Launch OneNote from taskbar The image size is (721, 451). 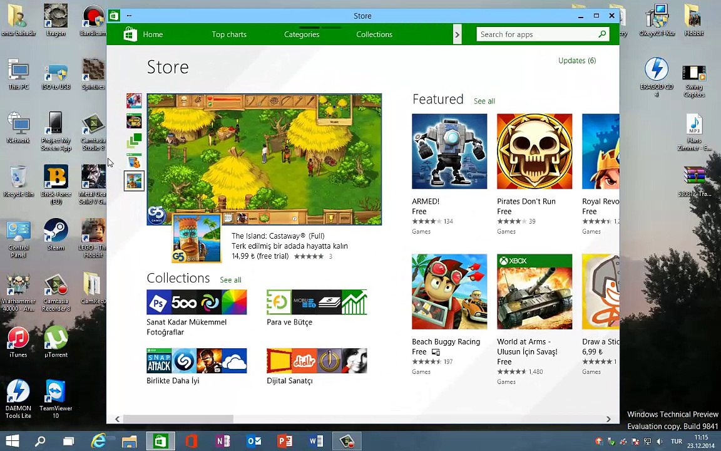click(x=223, y=442)
